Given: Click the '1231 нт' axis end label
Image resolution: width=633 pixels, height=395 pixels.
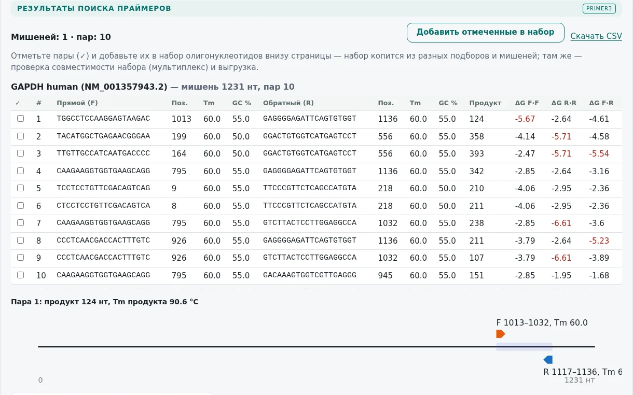Looking at the screenshot, I should tap(580, 380).
